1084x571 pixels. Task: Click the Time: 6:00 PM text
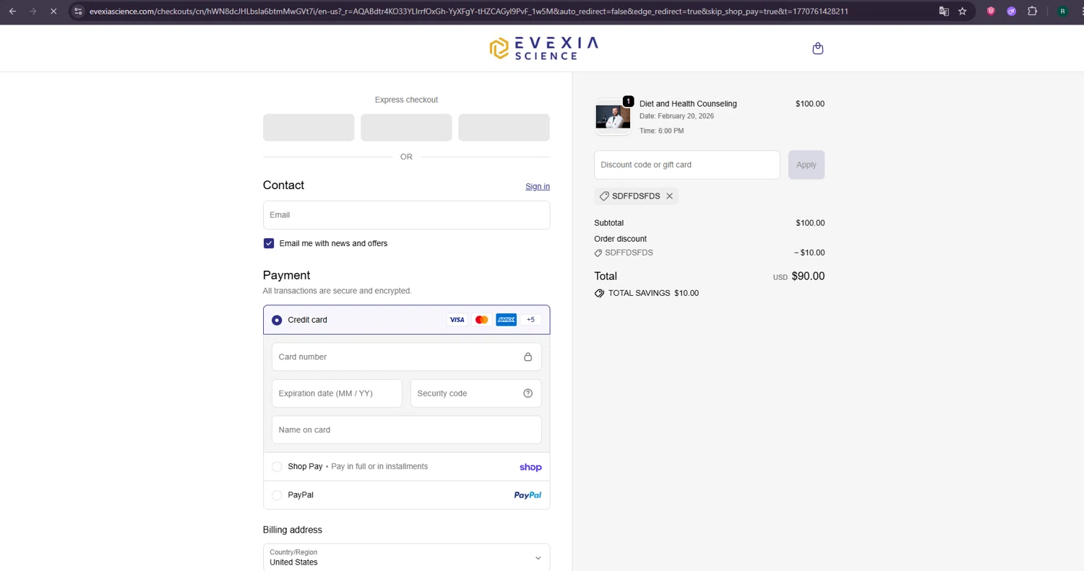click(661, 131)
